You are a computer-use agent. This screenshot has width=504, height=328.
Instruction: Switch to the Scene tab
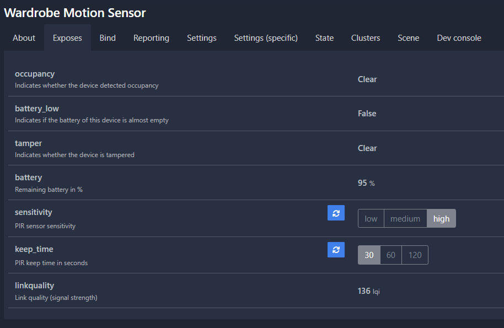click(408, 37)
